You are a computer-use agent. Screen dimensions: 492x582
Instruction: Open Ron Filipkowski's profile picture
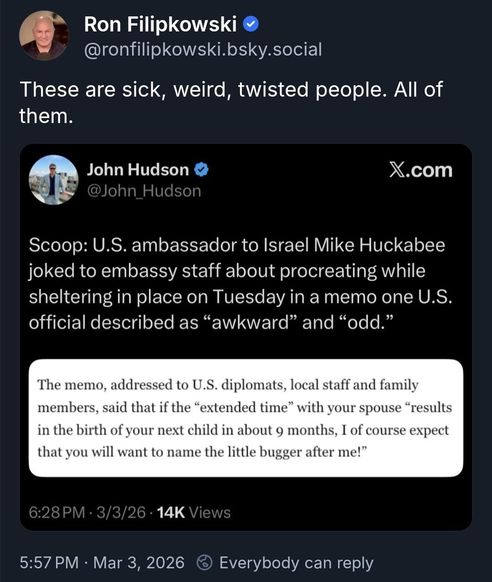(x=44, y=36)
